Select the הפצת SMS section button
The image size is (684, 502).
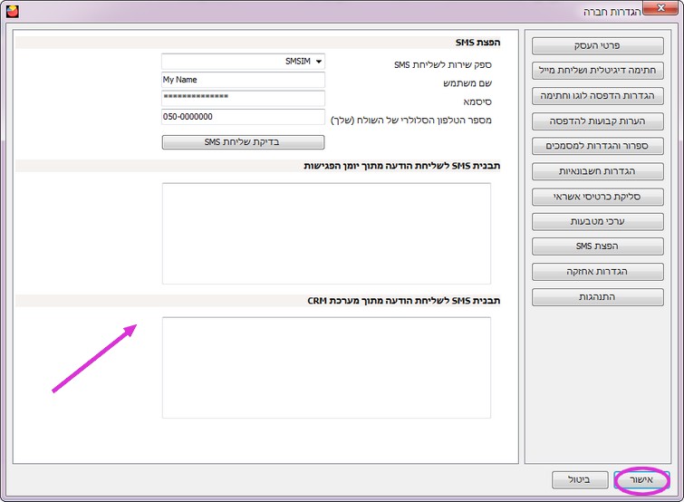pos(597,246)
